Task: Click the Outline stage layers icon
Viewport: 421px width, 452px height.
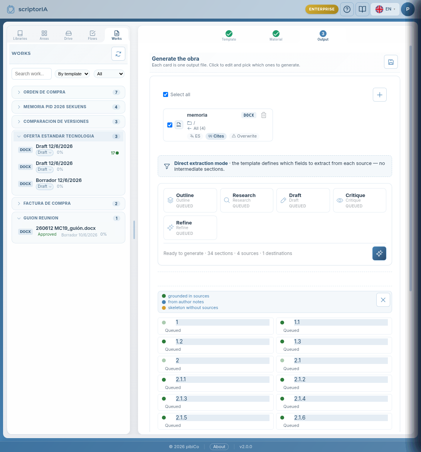Action: point(170,200)
